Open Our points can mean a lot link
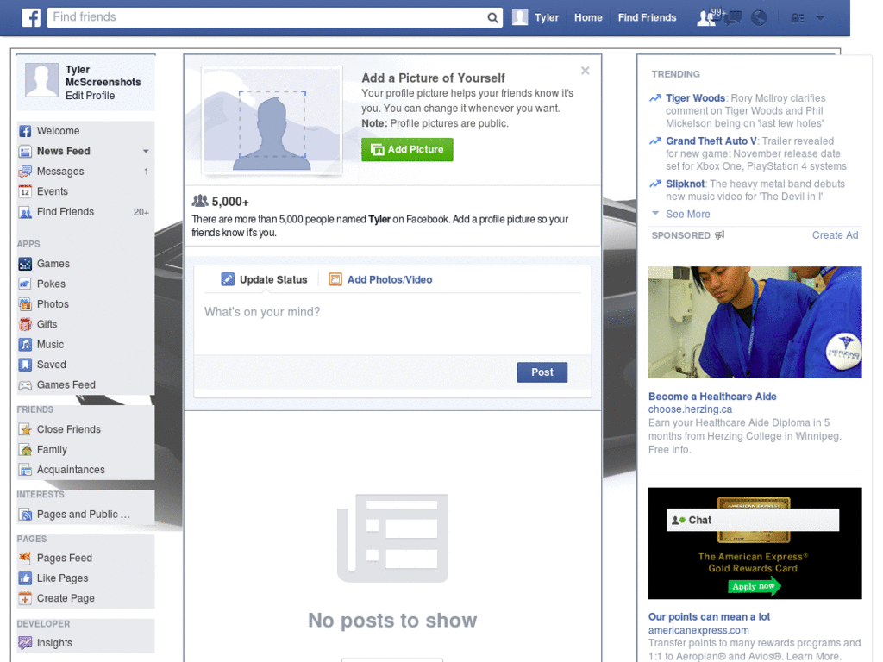The image size is (883, 662). 709,616
